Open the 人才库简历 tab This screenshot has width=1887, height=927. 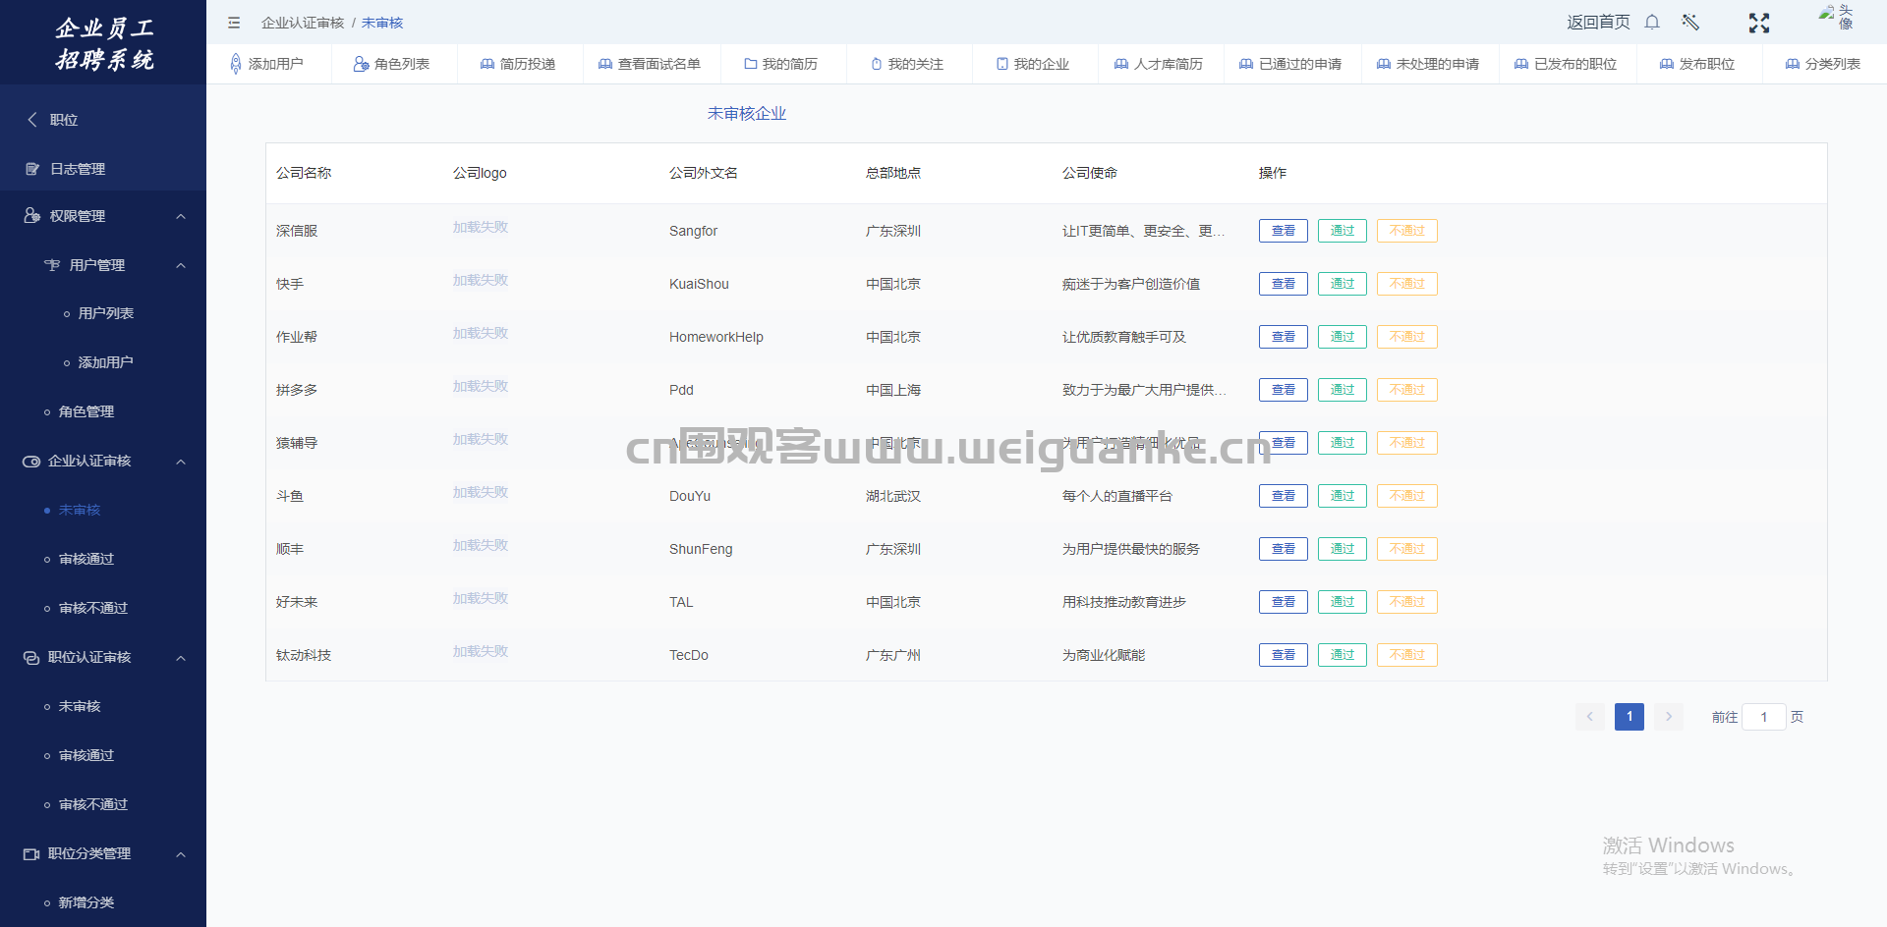(x=1159, y=64)
